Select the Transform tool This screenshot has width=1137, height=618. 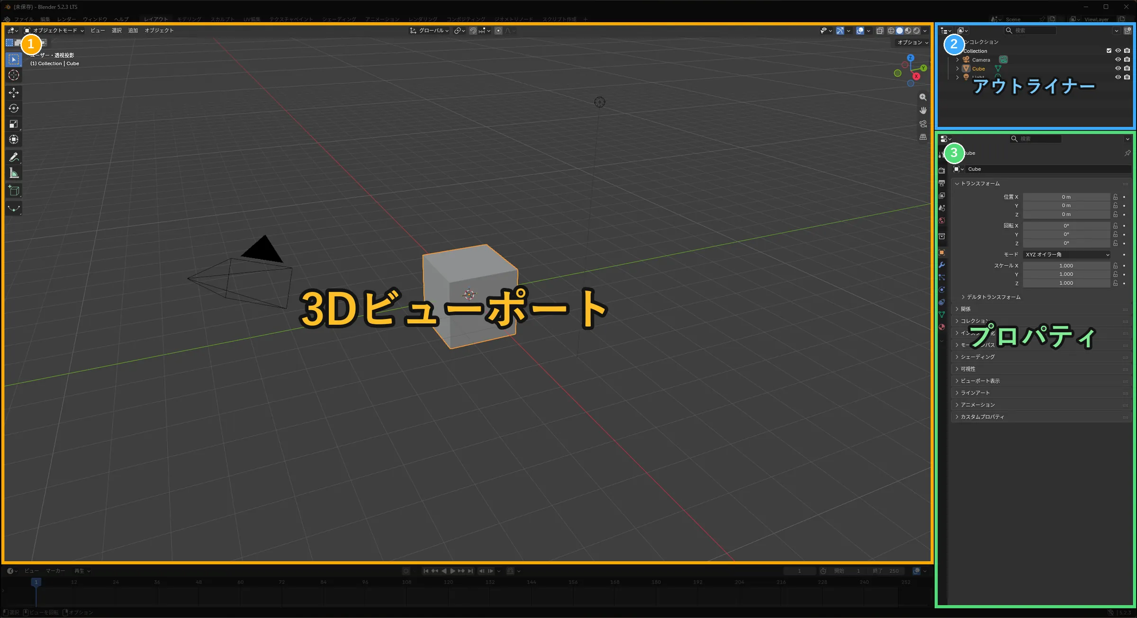click(x=14, y=140)
